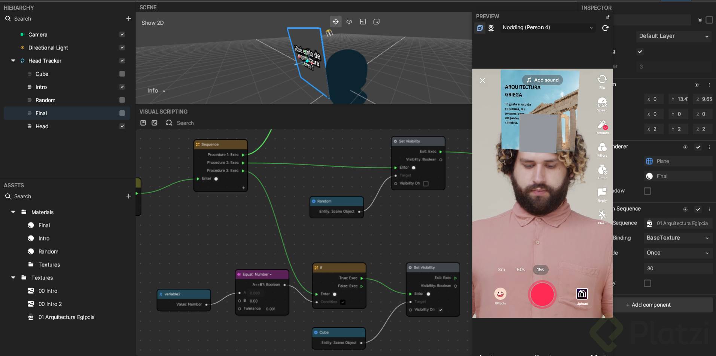Refresh the preview with reload icon
716x356 pixels.
tap(605, 28)
